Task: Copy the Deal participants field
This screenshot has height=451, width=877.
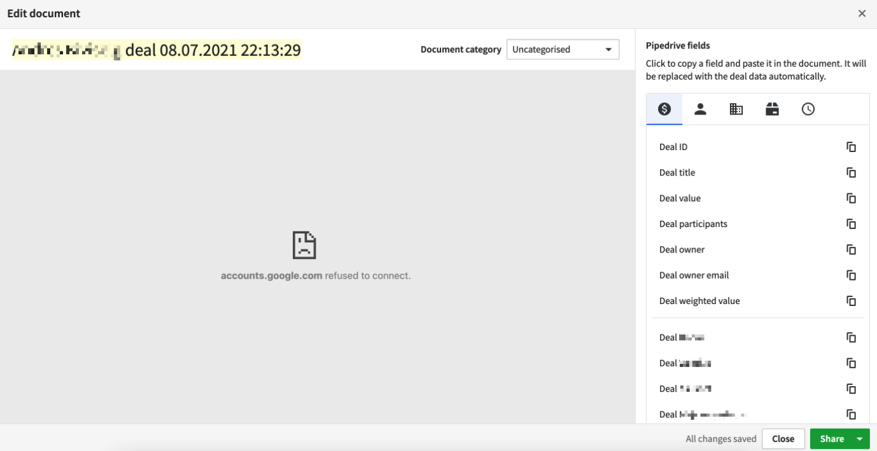Action: coord(851,223)
